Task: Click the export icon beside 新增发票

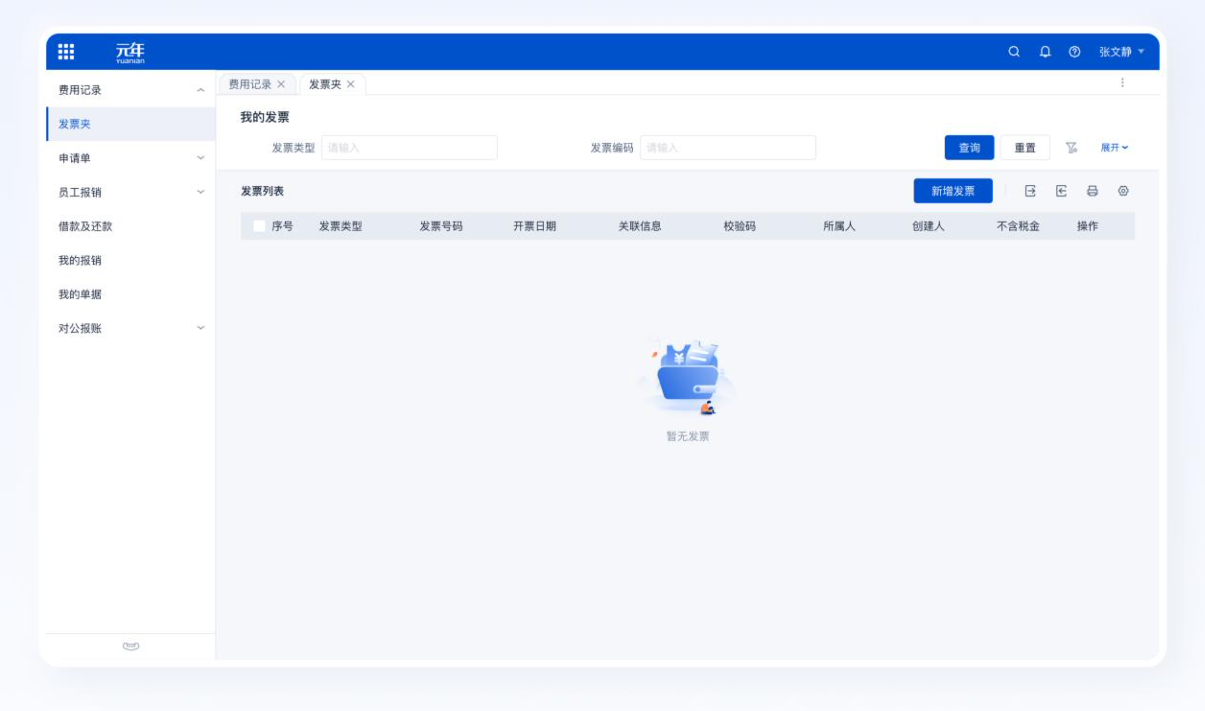Action: point(1030,191)
